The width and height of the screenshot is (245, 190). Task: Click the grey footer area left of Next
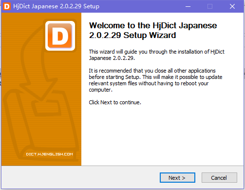80,177
